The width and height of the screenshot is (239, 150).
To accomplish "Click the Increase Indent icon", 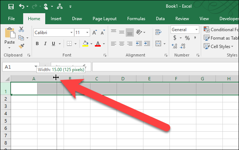I will pyautogui.click(x=147, y=44).
